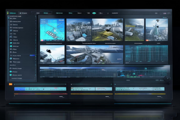Toggle the blue highlighted switch in sidebar list
Image resolution: width=180 pixels, height=120 pixels.
[32, 55]
